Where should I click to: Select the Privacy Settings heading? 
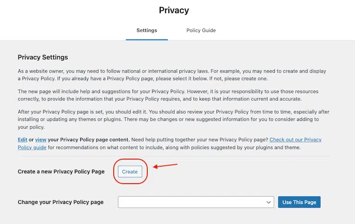43,57
